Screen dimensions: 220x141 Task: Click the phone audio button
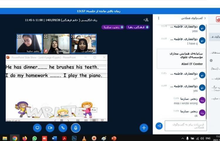[x=63, y=127]
